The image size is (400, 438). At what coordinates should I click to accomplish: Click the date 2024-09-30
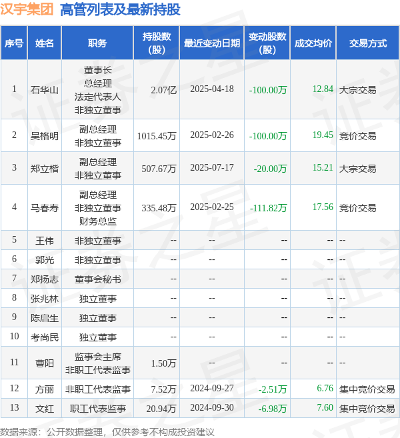pyautogui.click(x=212, y=408)
